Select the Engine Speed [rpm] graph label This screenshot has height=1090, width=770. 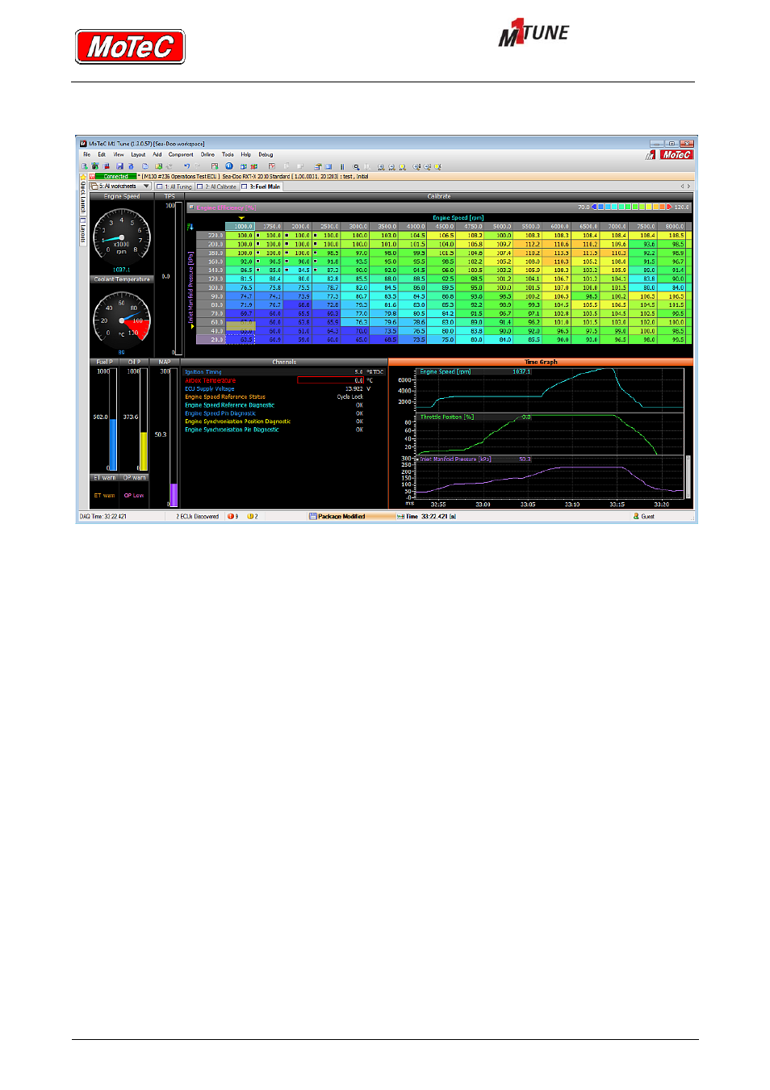point(445,372)
